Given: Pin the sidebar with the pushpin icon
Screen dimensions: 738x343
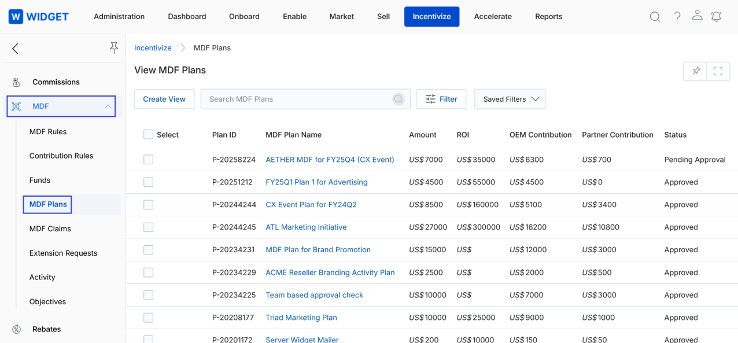Looking at the screenshot, I should pyautogui.click(x=114, y=48).
